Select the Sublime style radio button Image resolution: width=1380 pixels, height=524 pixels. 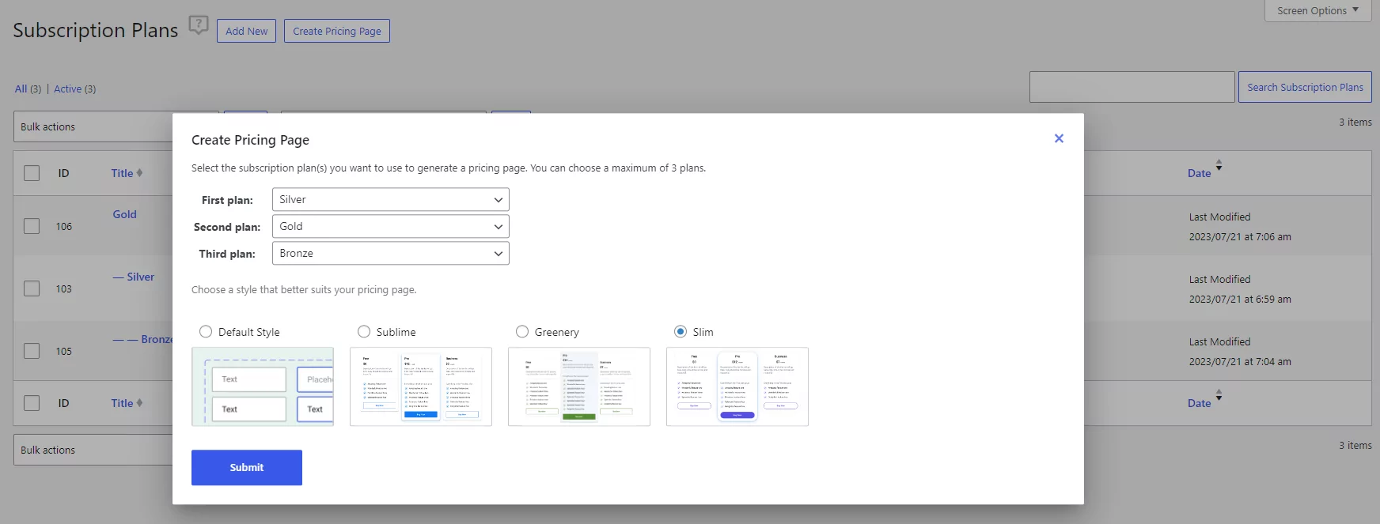point(364,332)
